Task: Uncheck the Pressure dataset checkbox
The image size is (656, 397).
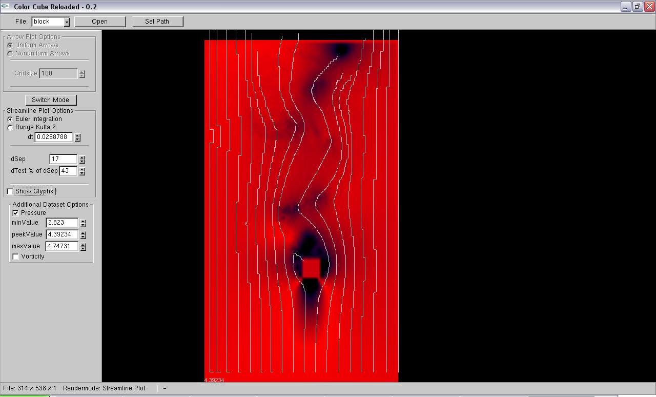Action: 16,213
